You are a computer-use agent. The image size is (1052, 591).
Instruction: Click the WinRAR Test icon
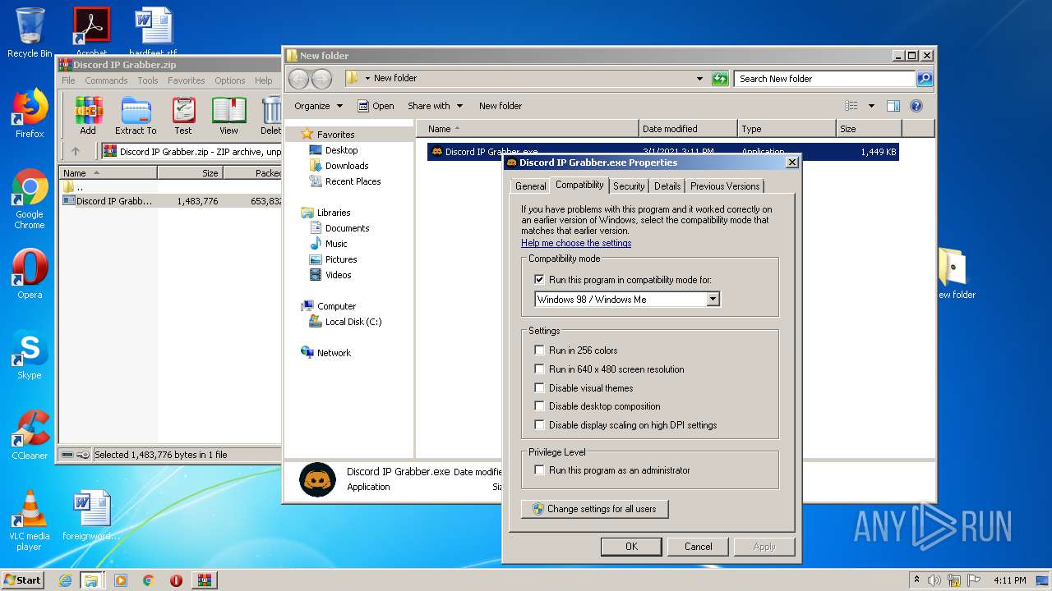[x=183, y=116]
